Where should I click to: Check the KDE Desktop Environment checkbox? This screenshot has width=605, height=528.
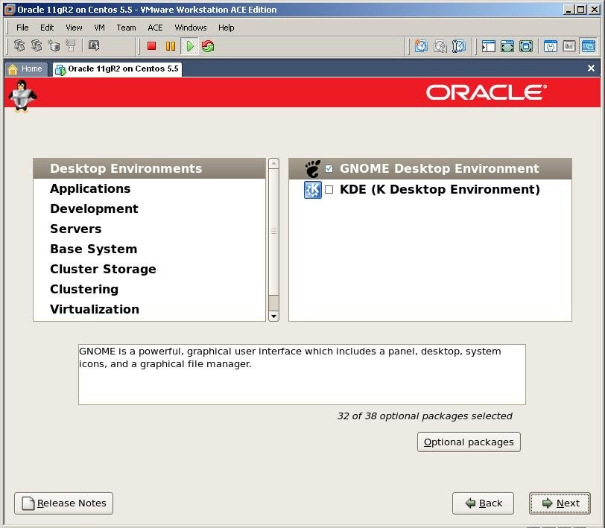(x=329, y=189)
